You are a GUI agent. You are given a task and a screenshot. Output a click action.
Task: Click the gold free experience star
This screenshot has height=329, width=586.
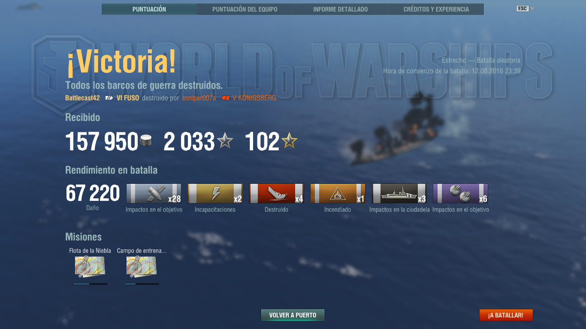289,141
